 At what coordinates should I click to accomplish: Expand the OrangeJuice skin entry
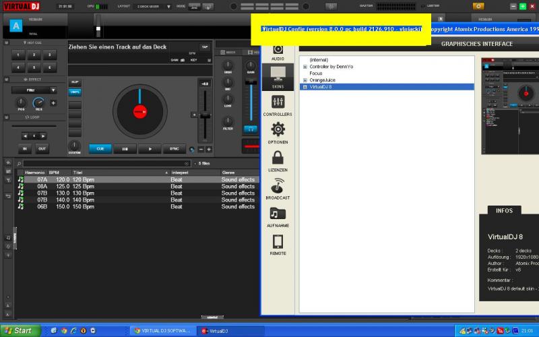(x=305, y=80)
